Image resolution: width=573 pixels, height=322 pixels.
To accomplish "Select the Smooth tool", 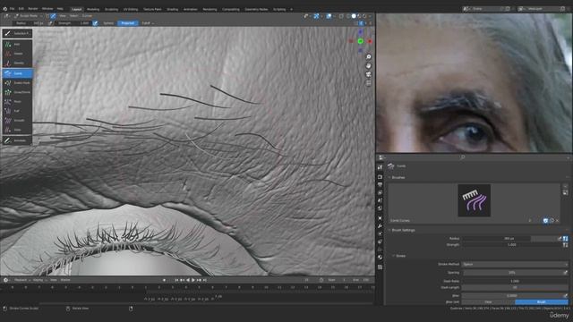I will click(x=17, y=121).
